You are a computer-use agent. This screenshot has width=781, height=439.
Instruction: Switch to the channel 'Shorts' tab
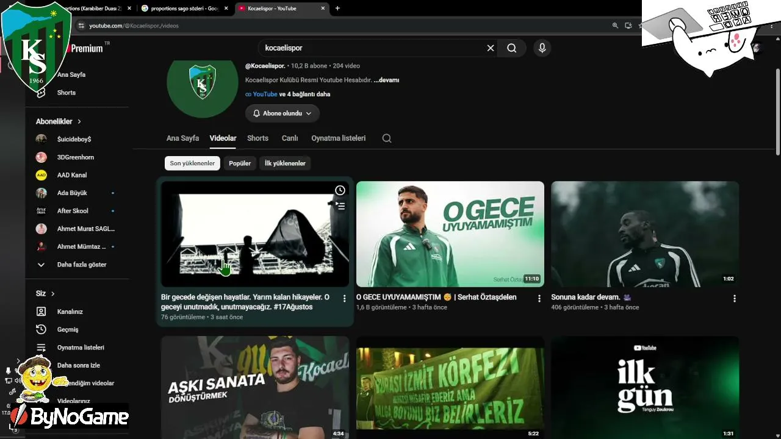pyautogui.click(x=257, y=138)
